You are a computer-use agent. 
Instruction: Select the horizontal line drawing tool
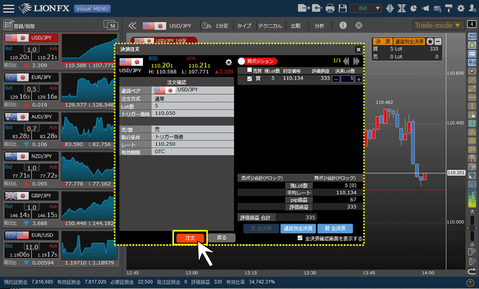pyautogui.click(x=472, y=98)
